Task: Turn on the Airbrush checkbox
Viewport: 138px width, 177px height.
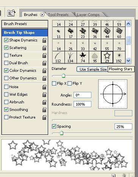Action: point(6,102)
